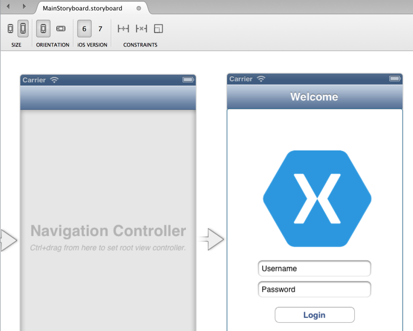Select the Navigation Controller label
This screenshot has height=331, width=413.
[108, 231]
